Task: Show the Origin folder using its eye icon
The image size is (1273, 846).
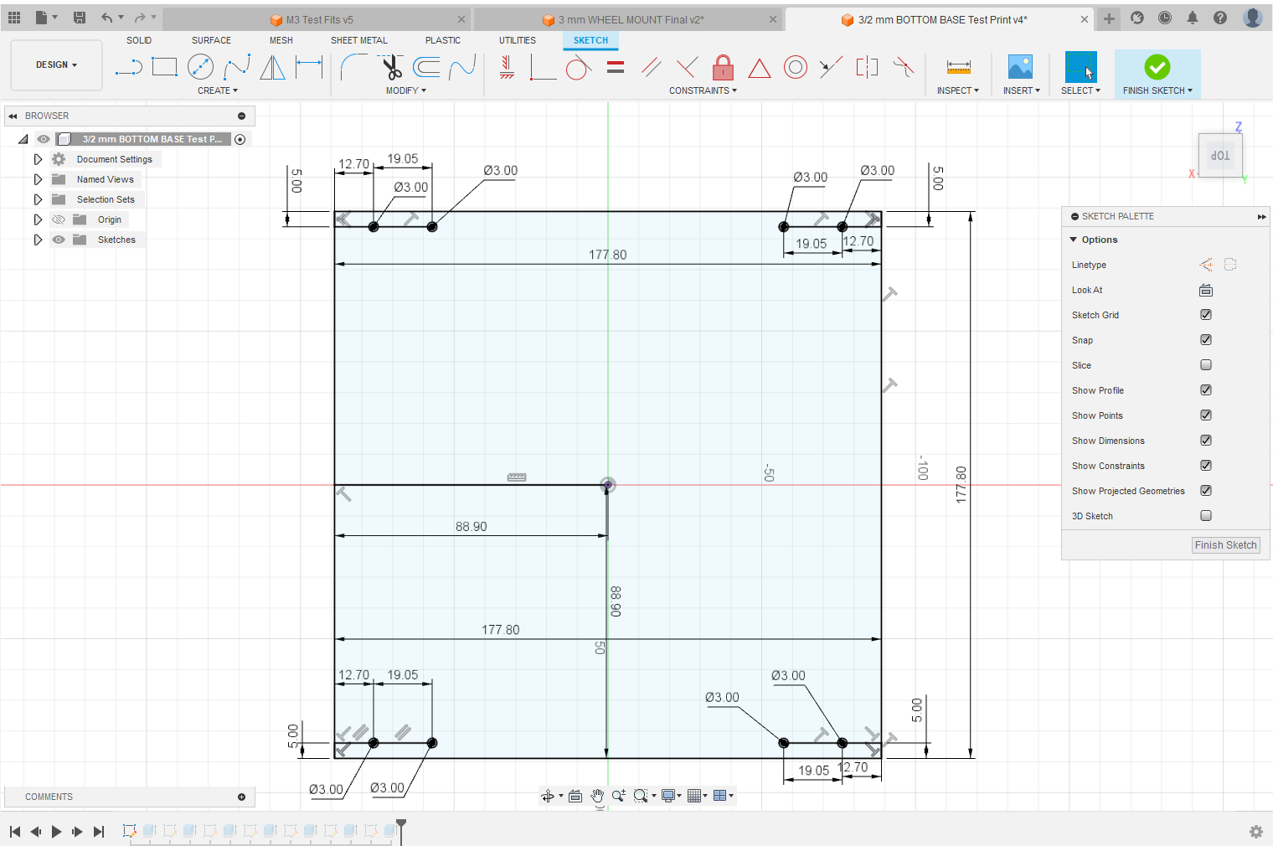Action: [x=59, y=219]
